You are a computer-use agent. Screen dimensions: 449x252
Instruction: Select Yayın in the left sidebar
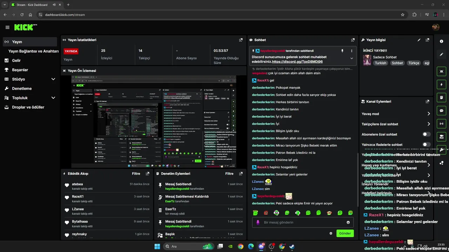click(x=30, y=42)
